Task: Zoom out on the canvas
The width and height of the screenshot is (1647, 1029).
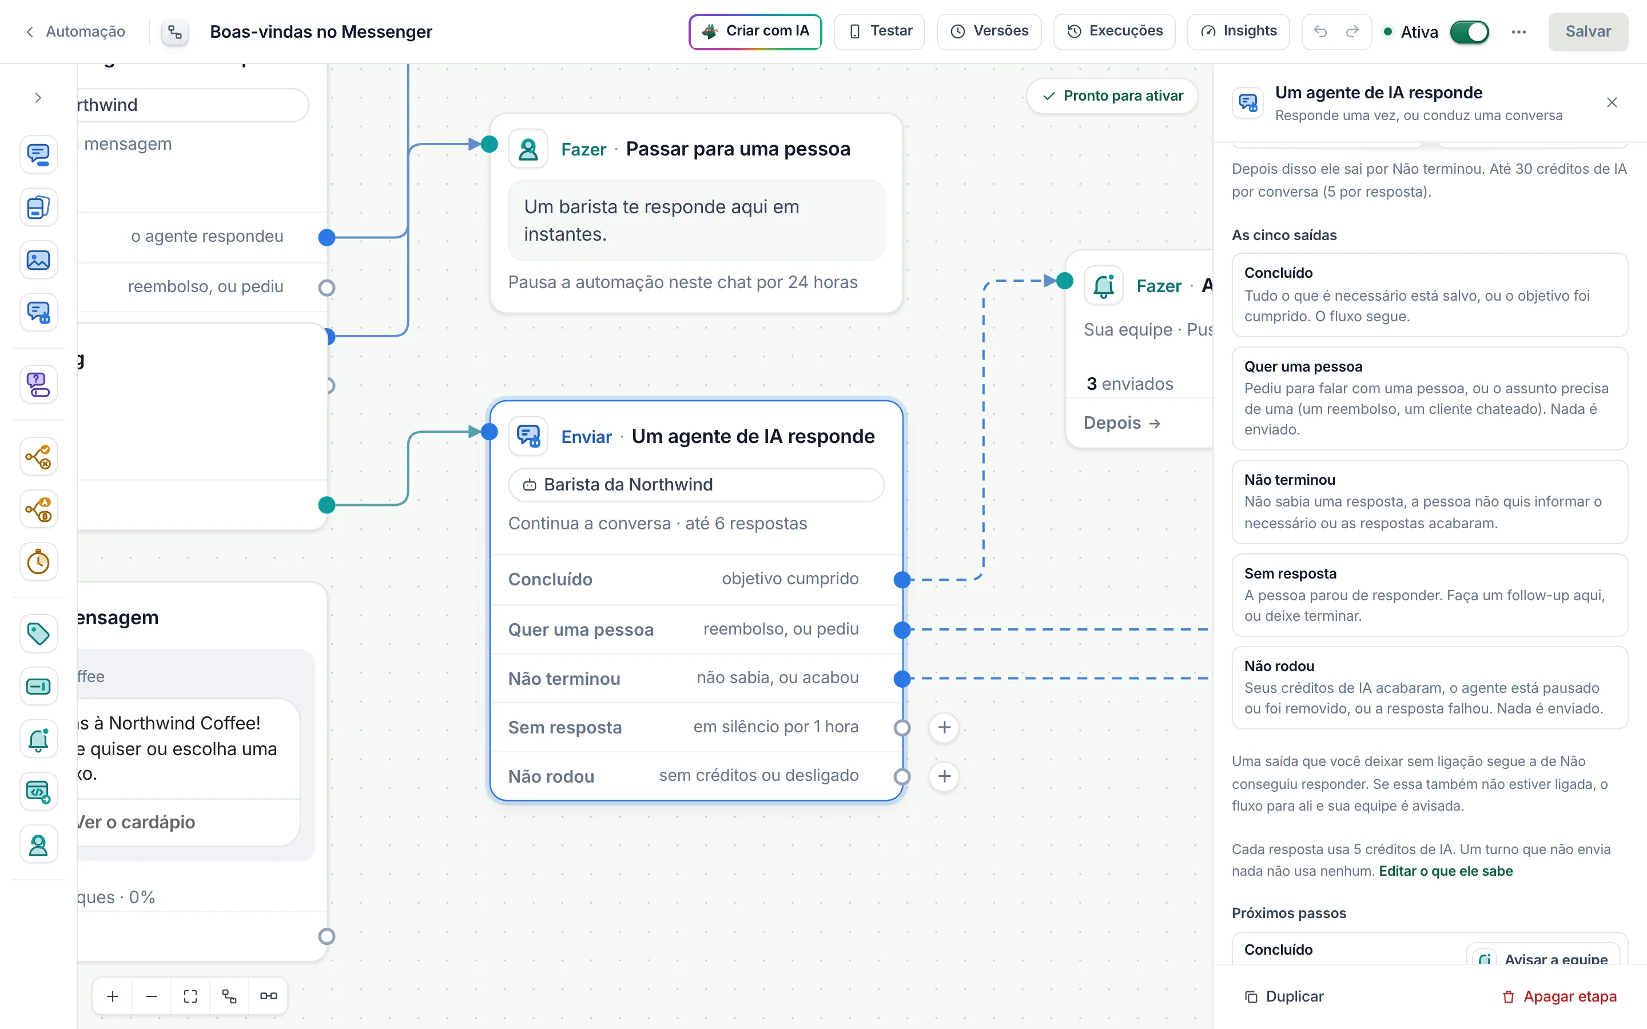Action: (151, 996)
